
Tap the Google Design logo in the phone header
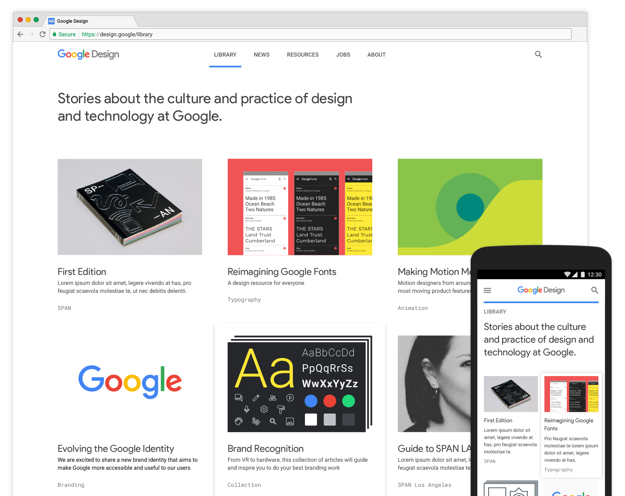click(x=541, y=290)
